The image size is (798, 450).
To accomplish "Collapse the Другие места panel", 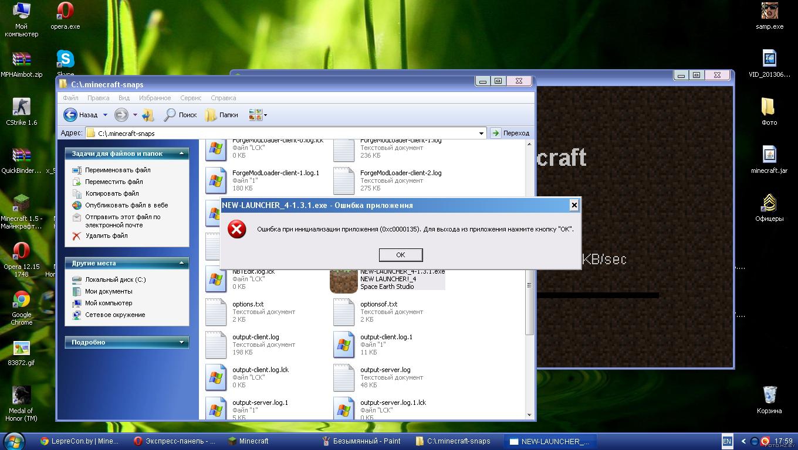I will click(181, 263).
